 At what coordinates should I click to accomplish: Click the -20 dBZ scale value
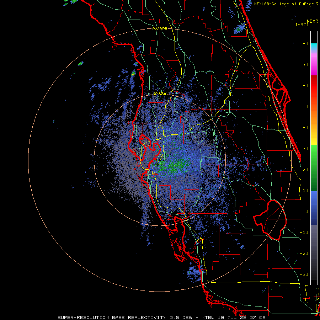[x=304, y=254]
